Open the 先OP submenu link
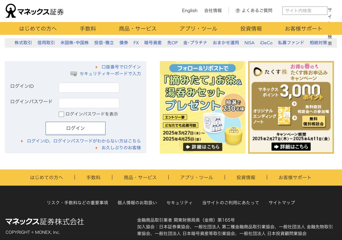 coord(172,43)
